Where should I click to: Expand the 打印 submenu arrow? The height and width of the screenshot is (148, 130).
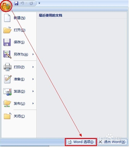coord(33,67)
